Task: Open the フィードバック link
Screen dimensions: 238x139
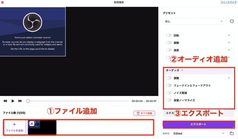Action: click(x=228, y=2)
